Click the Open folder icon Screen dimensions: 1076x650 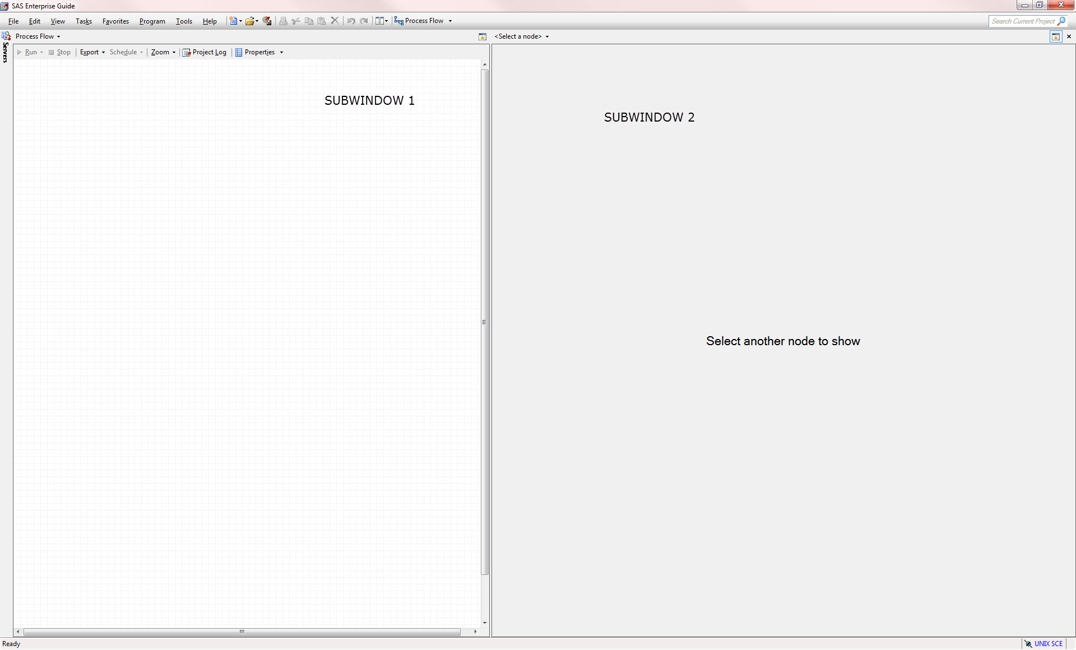tap(249, 21)
